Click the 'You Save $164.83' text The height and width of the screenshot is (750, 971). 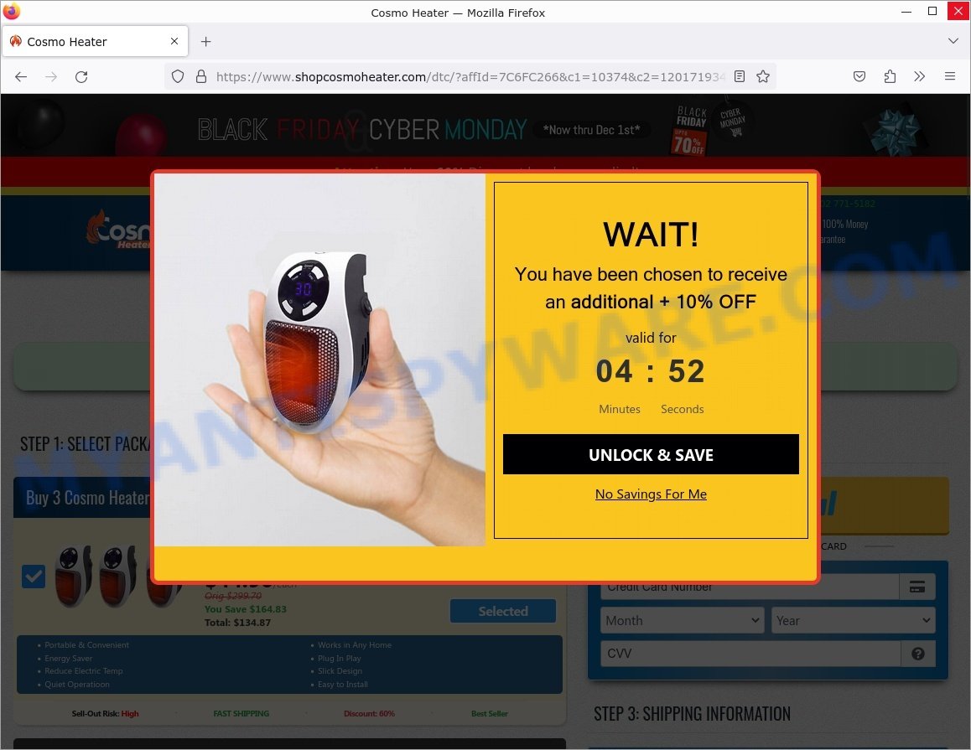(x=246, y=609)
